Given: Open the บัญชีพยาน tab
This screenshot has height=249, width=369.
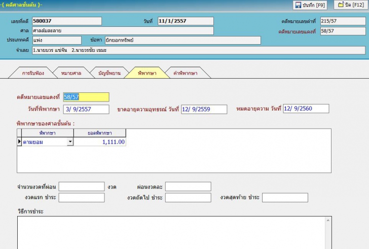Looking at the screenshot, I should click(109, 73).
